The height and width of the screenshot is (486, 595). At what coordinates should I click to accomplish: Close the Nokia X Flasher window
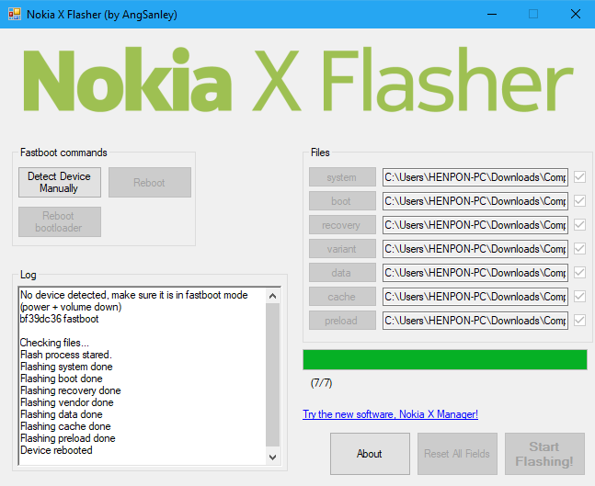point(576,15)
